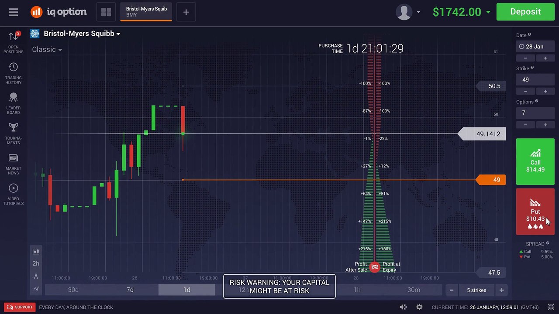Open Video Tutorials from the sidebar
Viewport: 559px width, 314px height.
[x=14, y=194]
